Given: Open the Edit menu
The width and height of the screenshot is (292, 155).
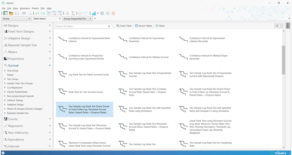Looking at the screenshot, I should (x=9, y=9).
